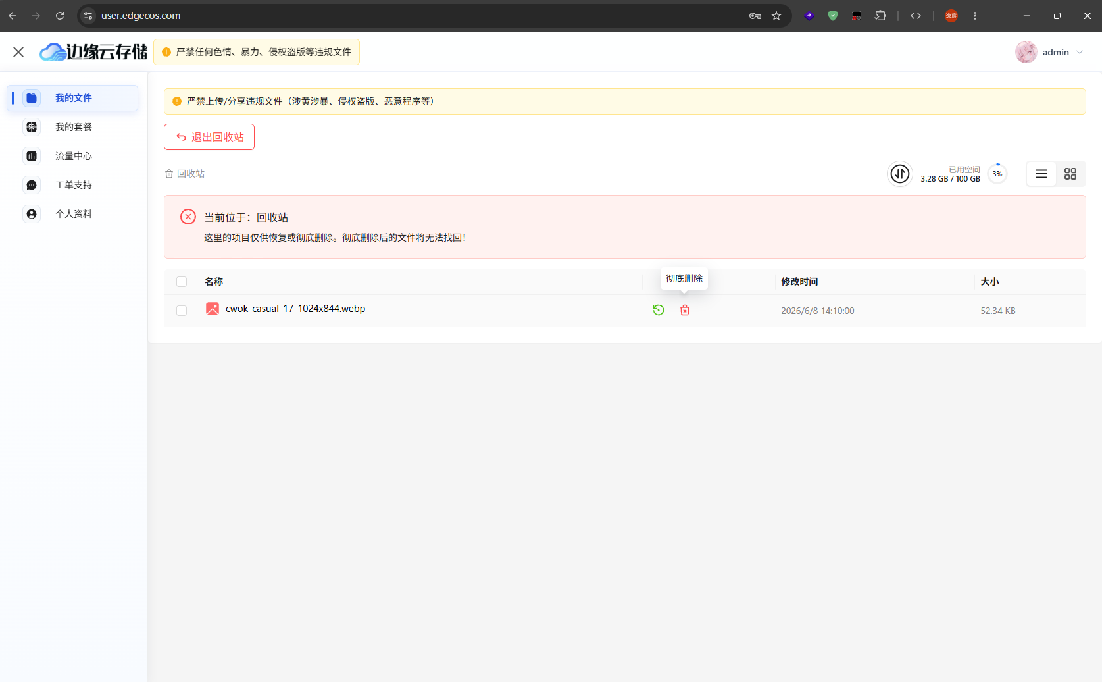Bookmark this page with star icon
Screen dimensions: 1102x682
click(776, 16)
